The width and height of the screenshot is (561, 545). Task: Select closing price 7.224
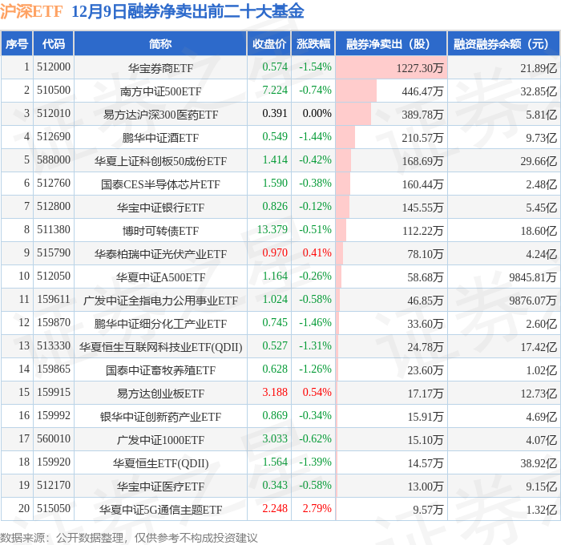tap(275, 90)
